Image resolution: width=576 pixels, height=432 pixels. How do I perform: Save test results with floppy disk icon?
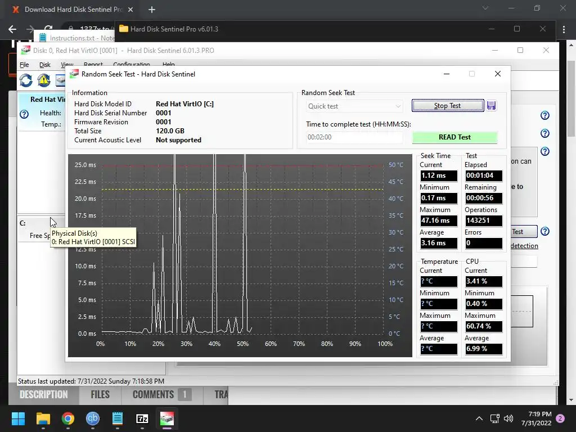point(491,106)
